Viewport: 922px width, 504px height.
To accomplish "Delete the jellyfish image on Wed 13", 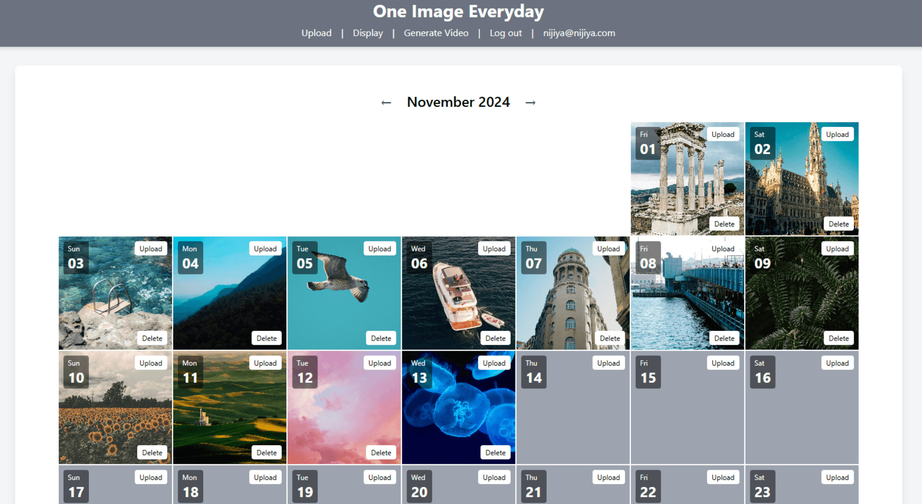I will (495, 452).
